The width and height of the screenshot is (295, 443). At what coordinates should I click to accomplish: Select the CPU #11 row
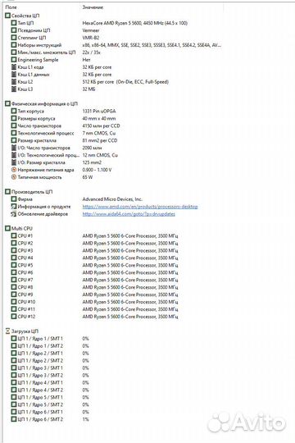[x=94, y=309]
